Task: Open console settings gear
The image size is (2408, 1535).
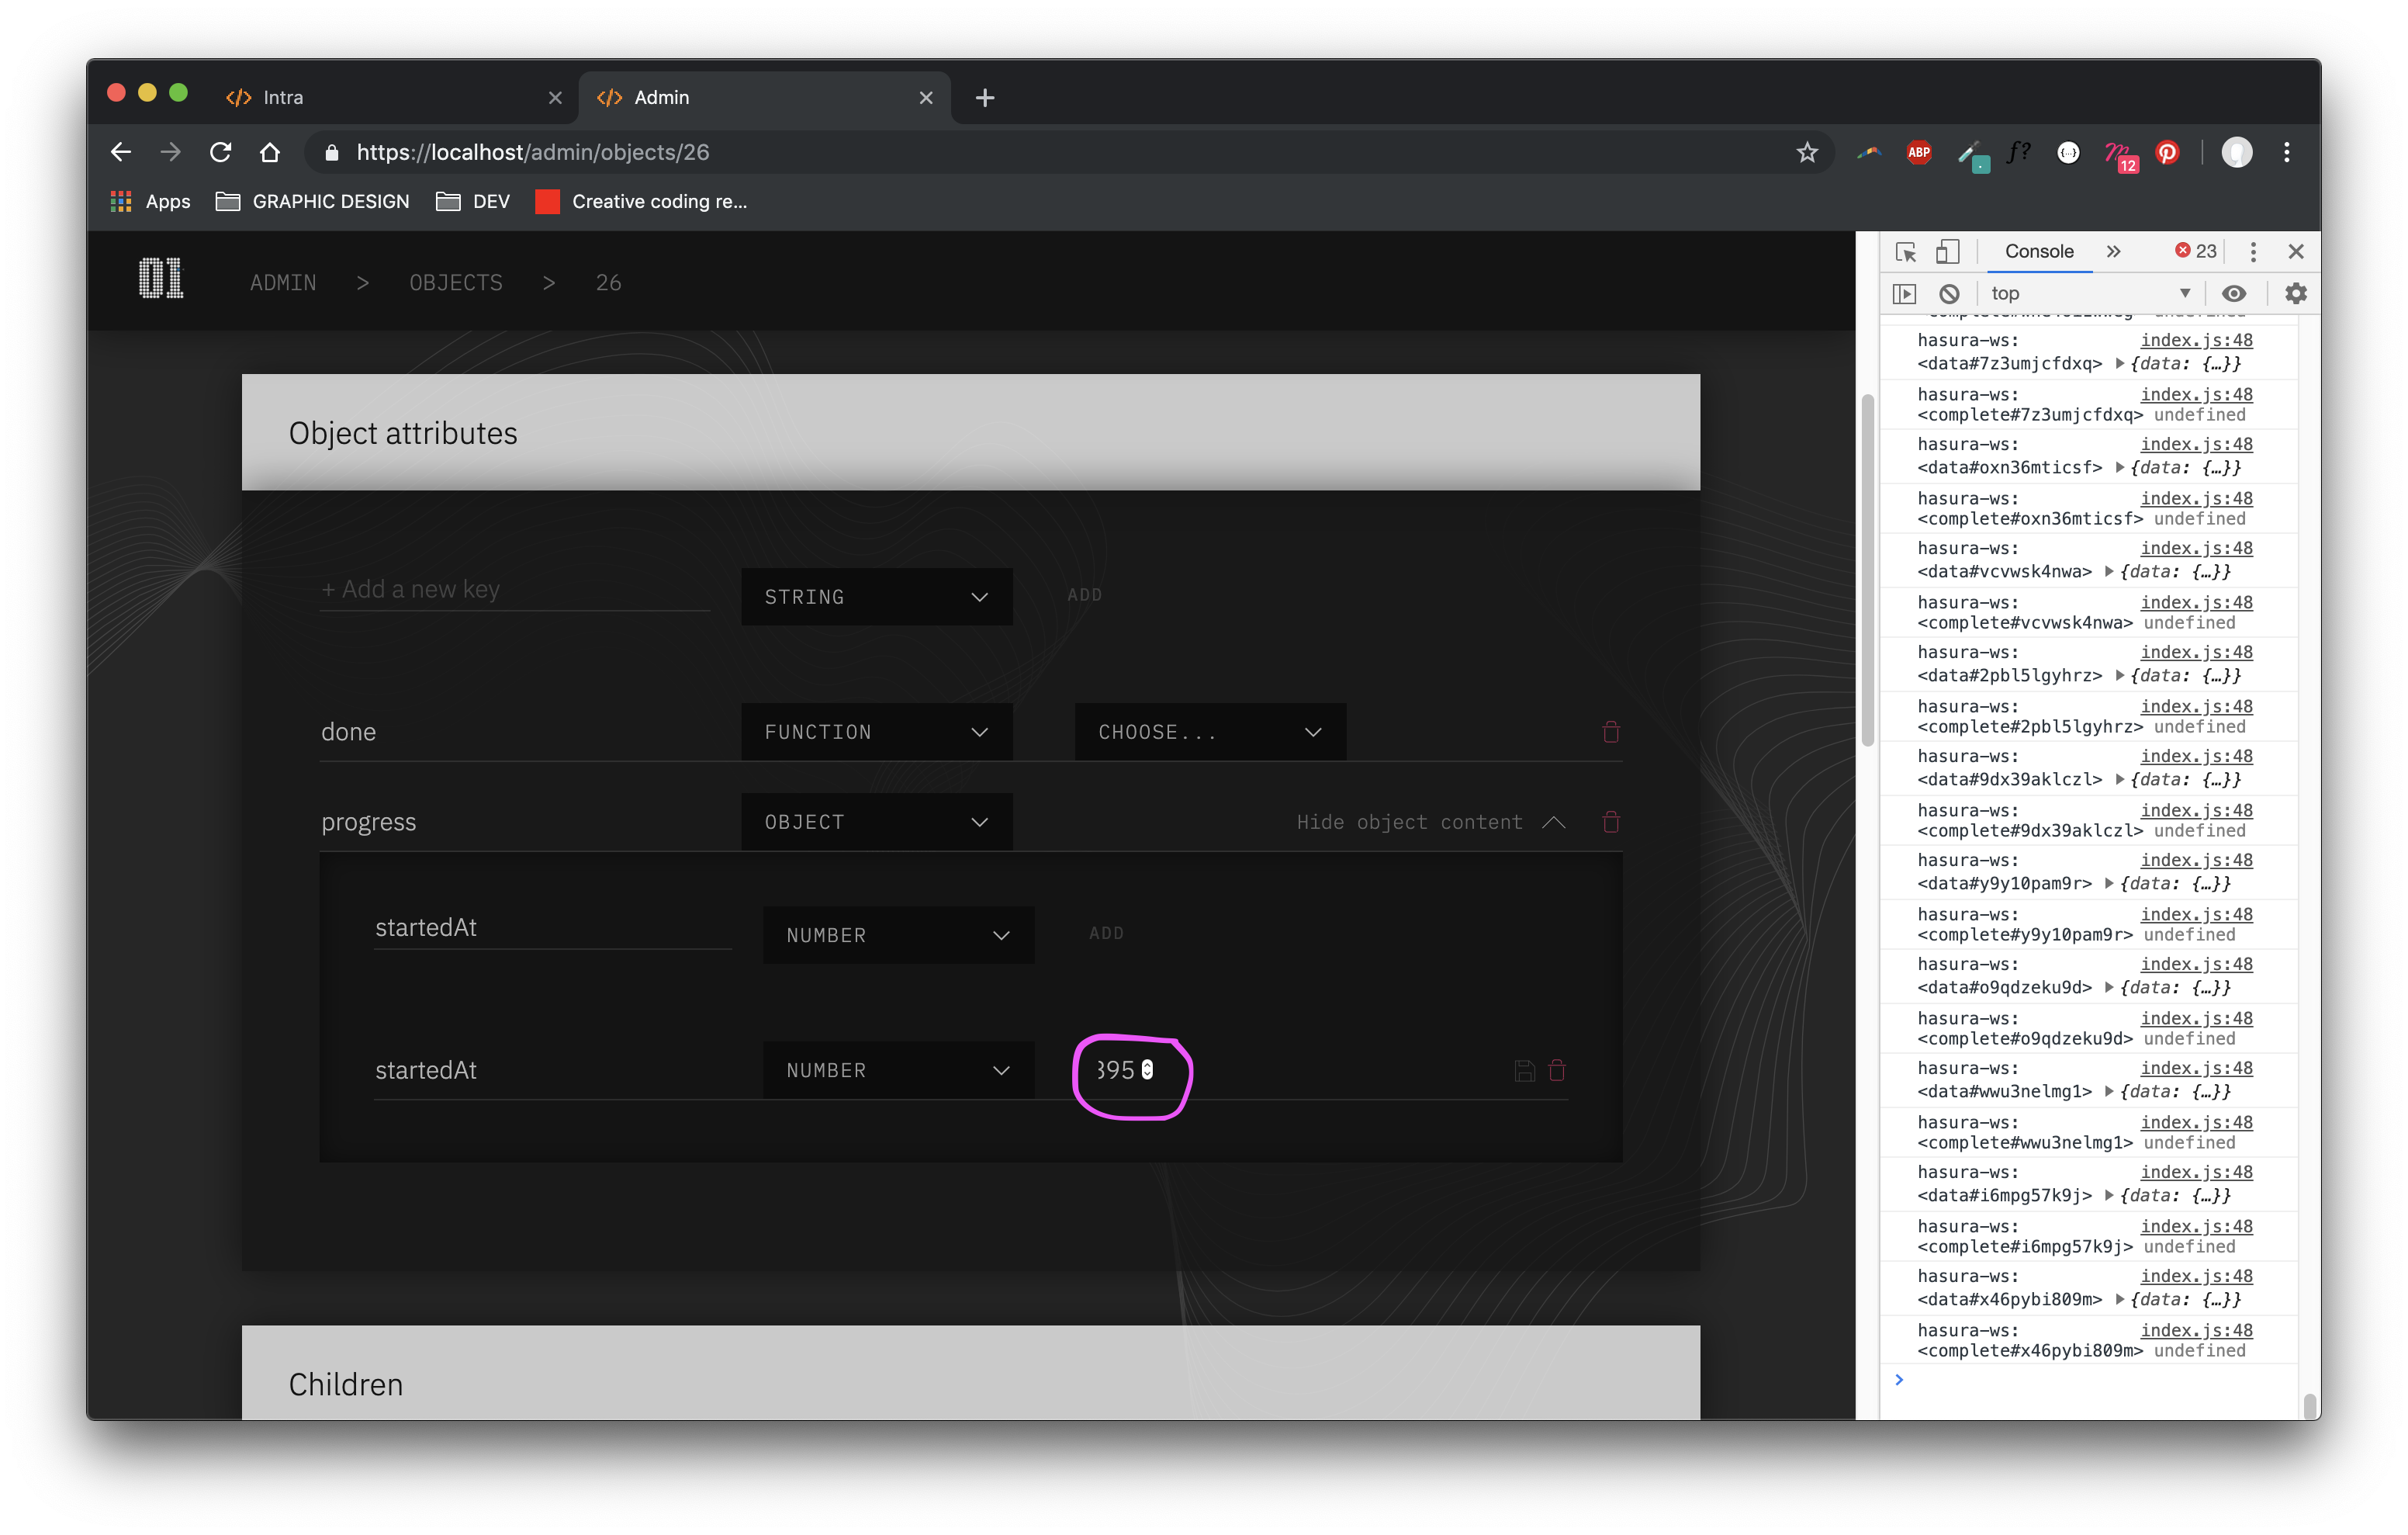Action: click(2295, 293)
